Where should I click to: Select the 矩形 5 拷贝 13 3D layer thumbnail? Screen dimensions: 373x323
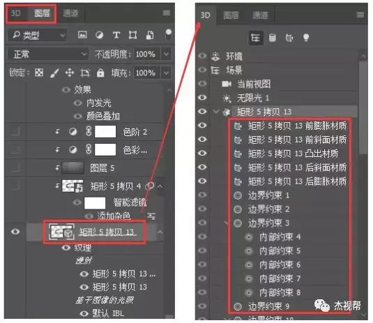pos(61,232)
